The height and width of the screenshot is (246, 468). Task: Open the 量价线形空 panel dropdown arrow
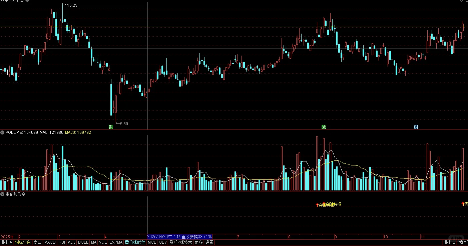(2, 194)
